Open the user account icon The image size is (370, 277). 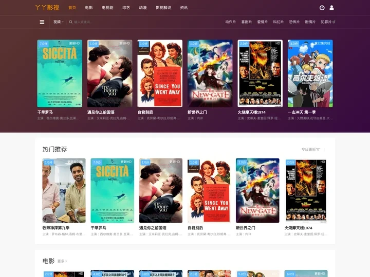pyautogui.click(x=331, y=8)
